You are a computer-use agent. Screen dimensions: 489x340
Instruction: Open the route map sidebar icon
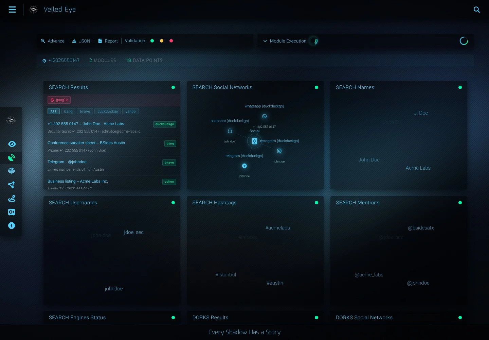pos(12,199)
